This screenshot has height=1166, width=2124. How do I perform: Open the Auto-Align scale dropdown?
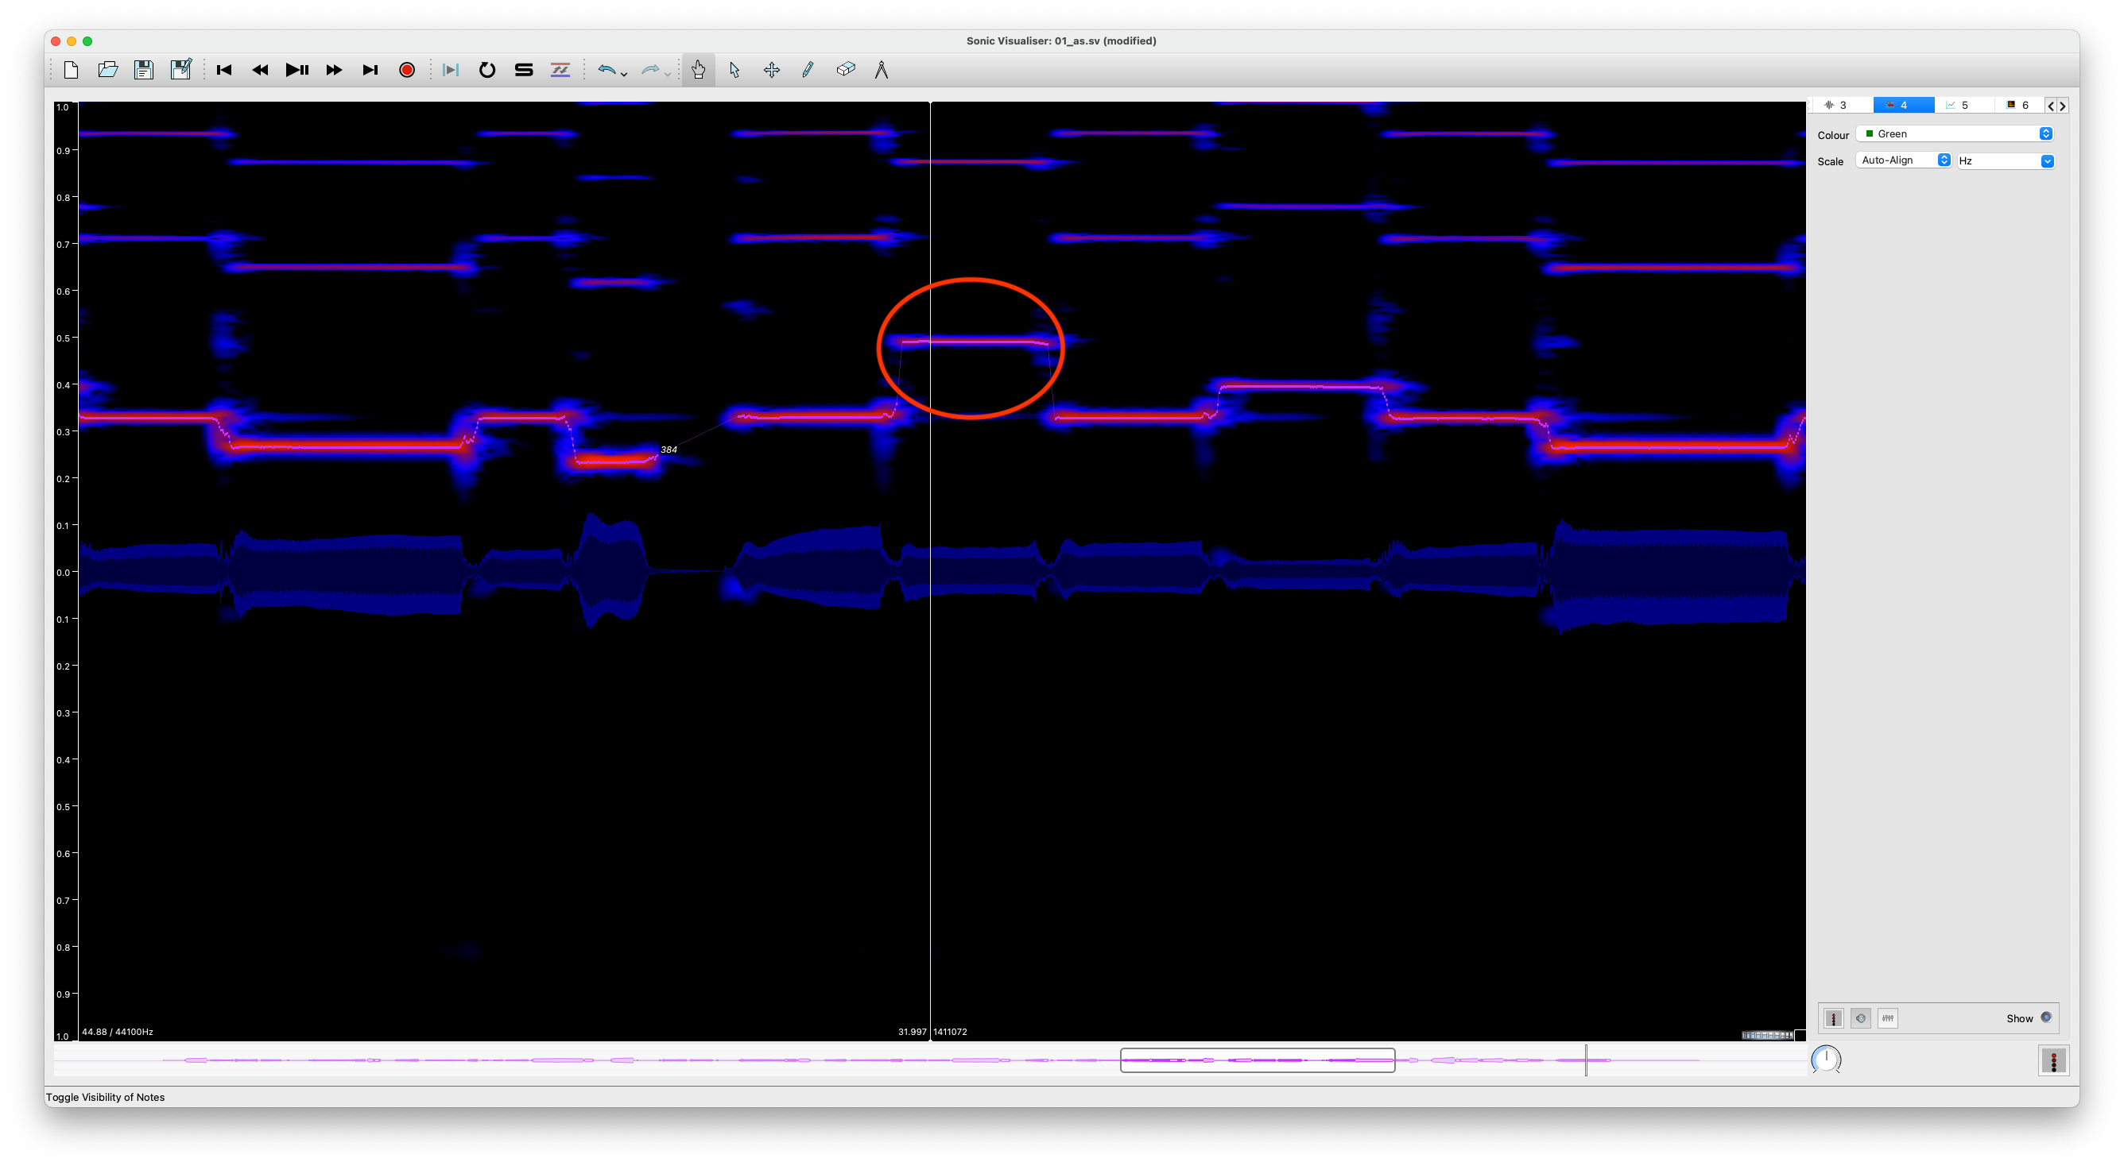(x=1904, y=160)
